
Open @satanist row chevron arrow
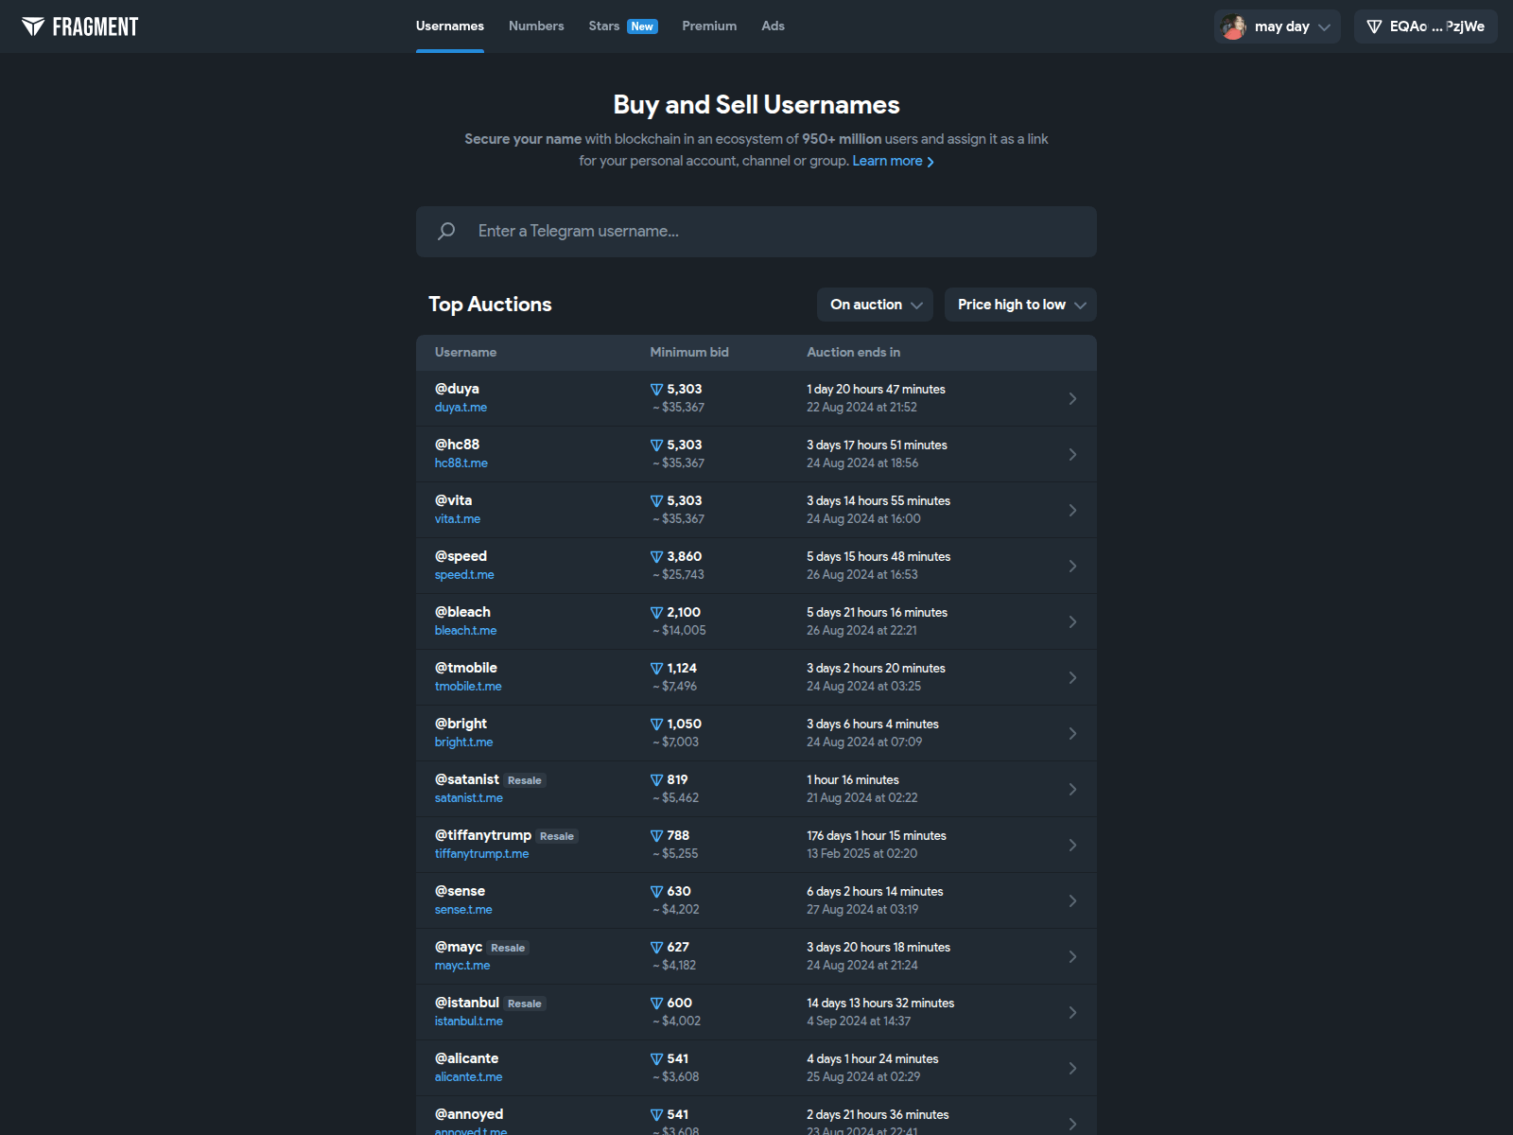pos(1072,789)
